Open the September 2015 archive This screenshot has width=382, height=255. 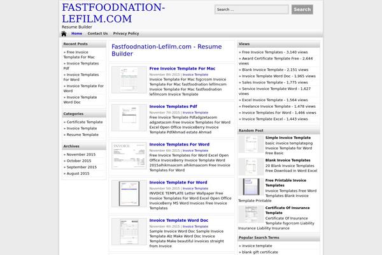pyautogui.click(x=81, y=167)
